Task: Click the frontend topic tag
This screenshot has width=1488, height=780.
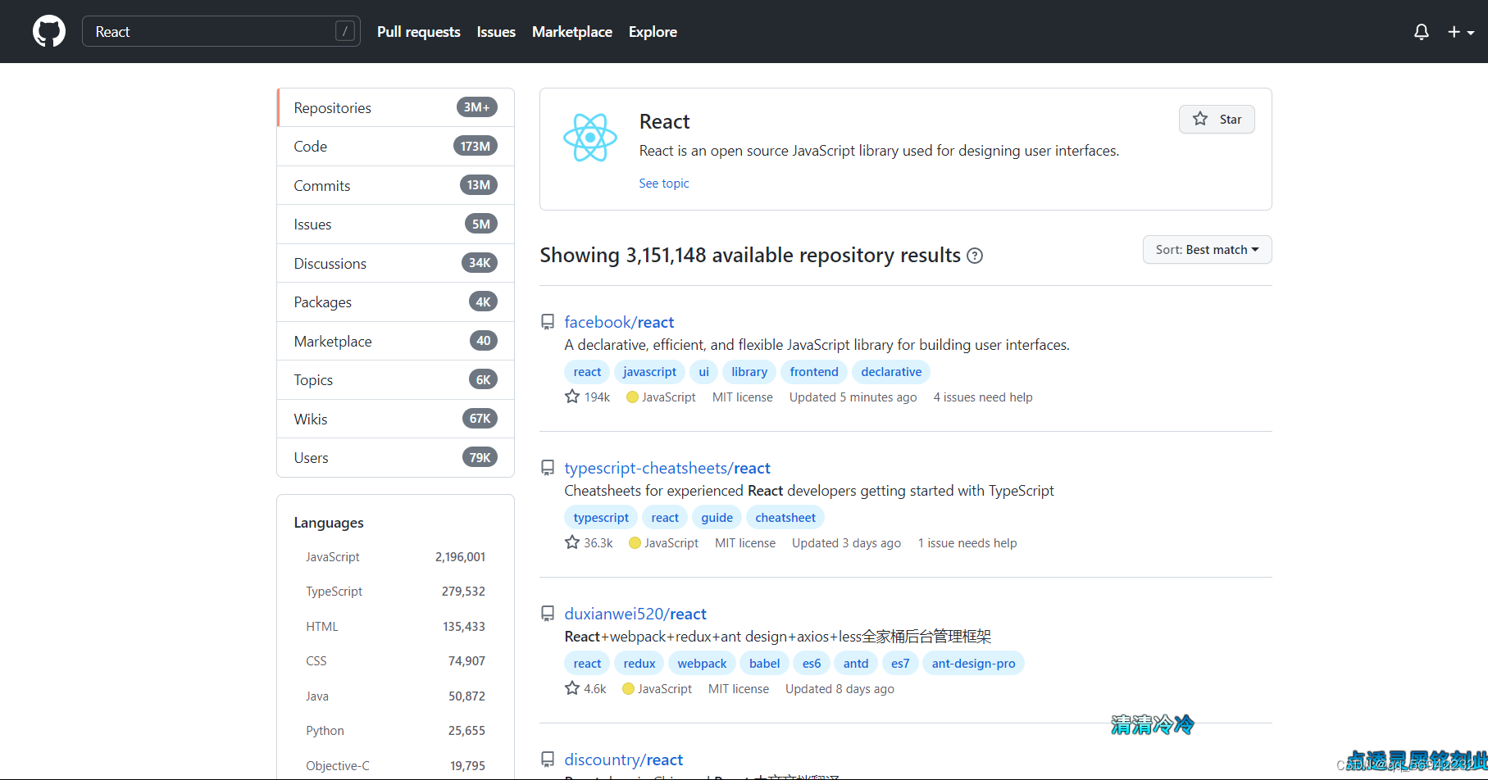Action: coord(814,372)
